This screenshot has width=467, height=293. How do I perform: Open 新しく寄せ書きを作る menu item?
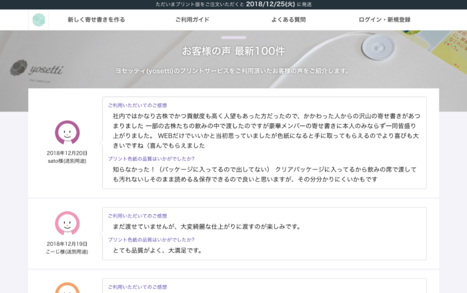coord(96,19)
